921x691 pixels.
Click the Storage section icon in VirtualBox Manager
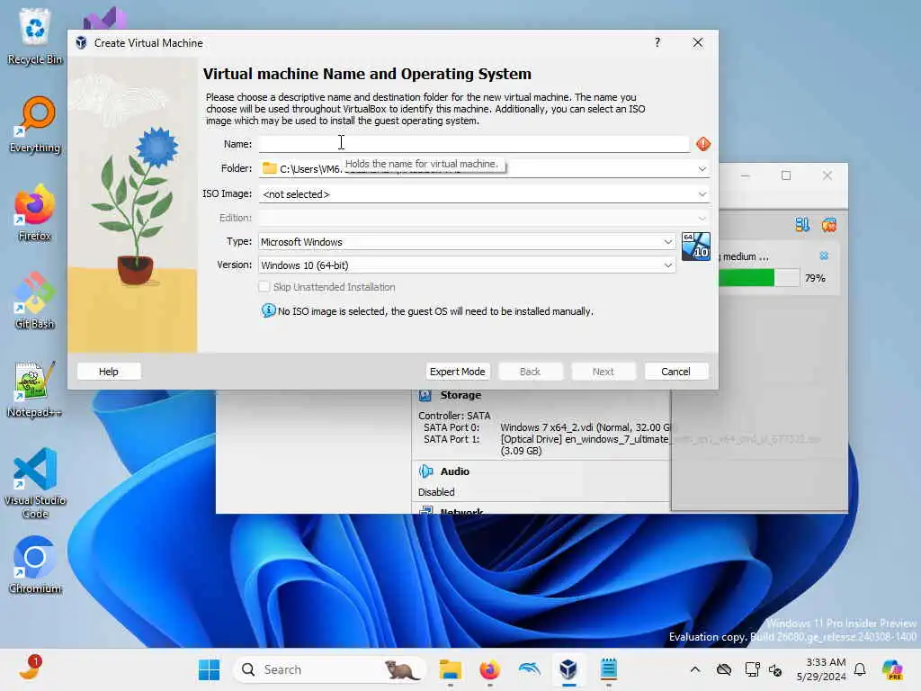pos(425,396)
